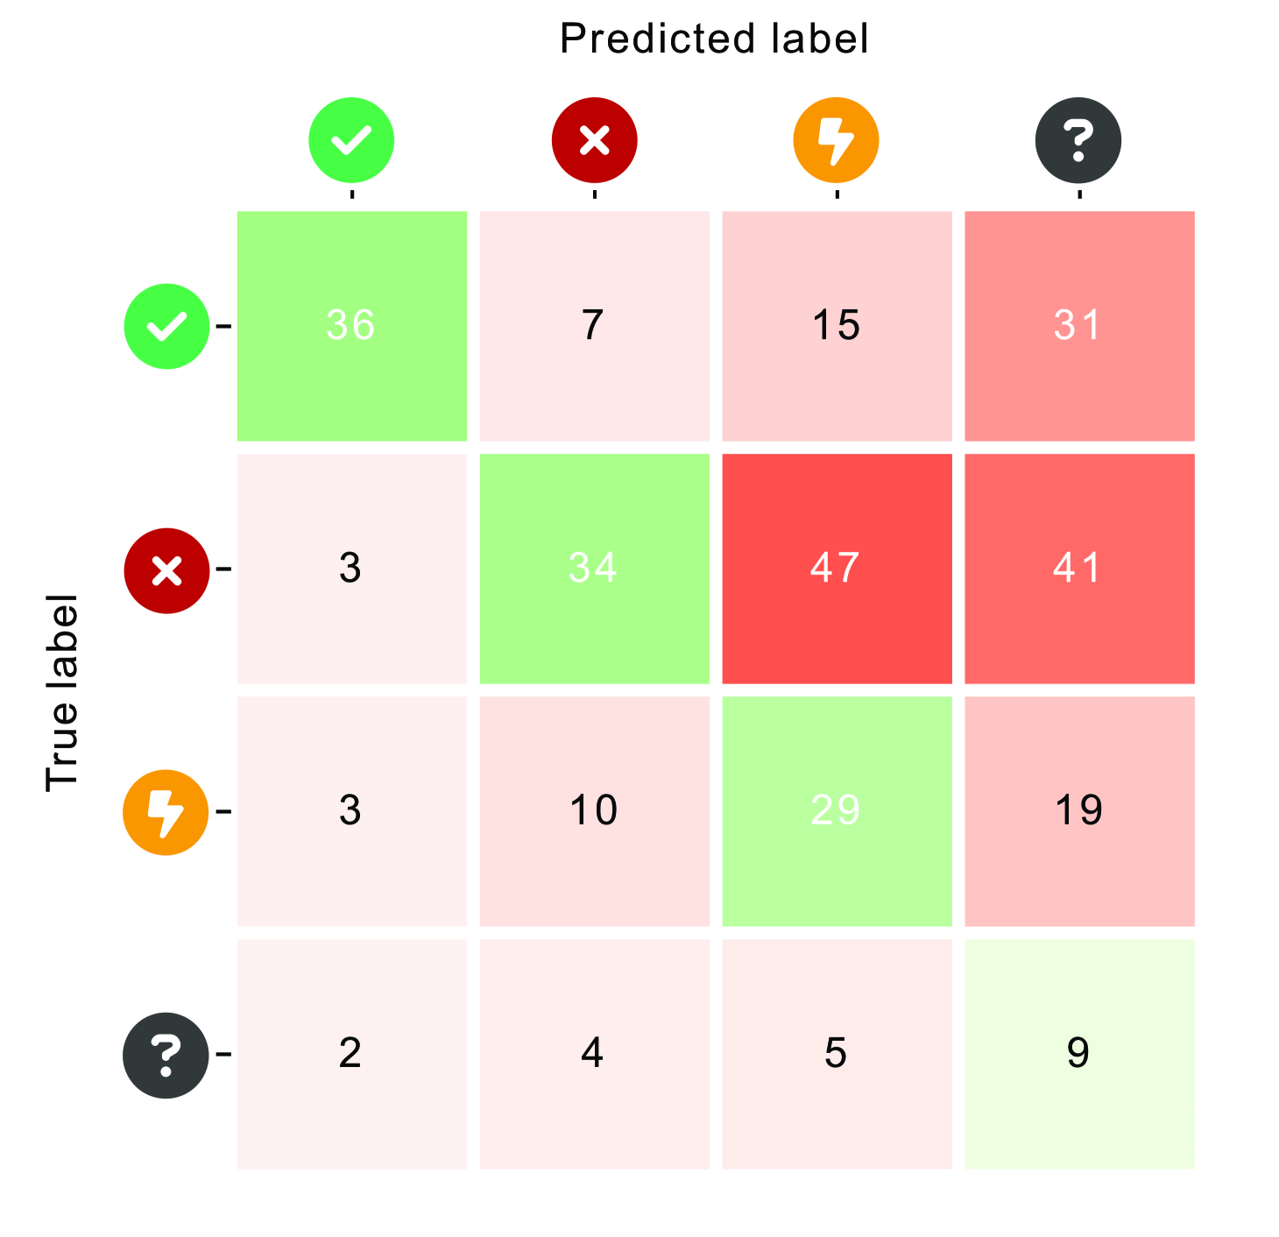The width and height of the screenshot is (1279, 1237).
Task: Select the red cell showing 47
Action: pyautogui.click(x=837, y=569)
